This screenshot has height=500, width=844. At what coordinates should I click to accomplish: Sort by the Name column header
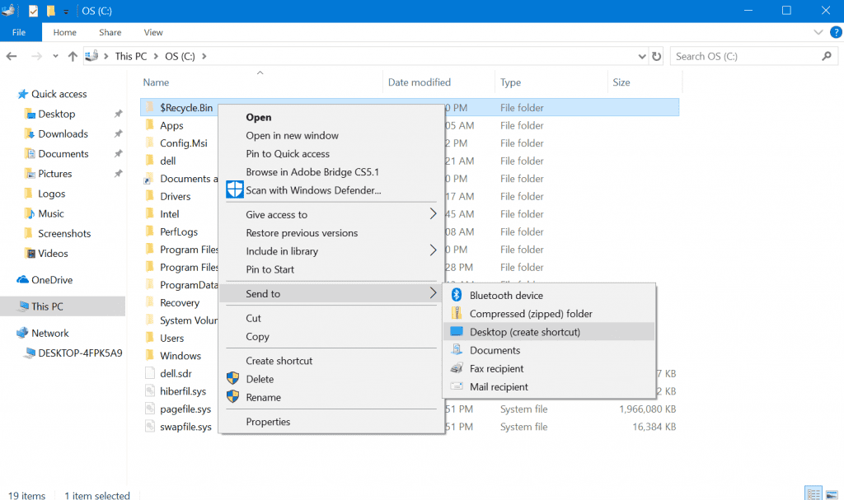(156, 82)
